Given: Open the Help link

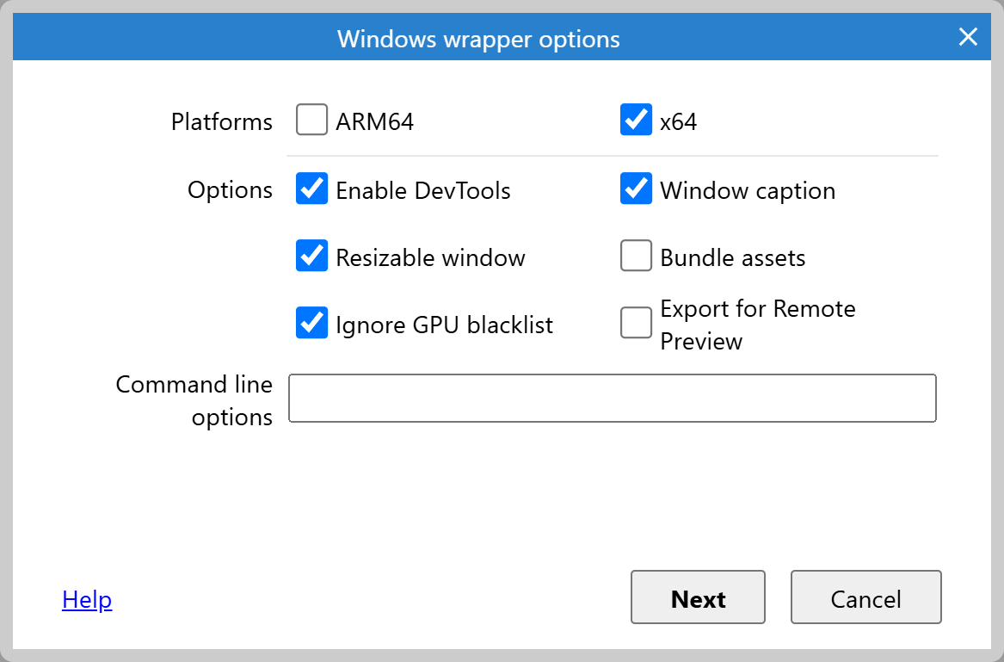Looking at the screenshot, I should 87,599.
